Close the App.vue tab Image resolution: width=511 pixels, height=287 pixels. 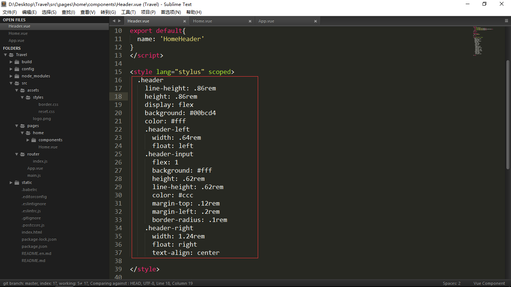point(315,21)
